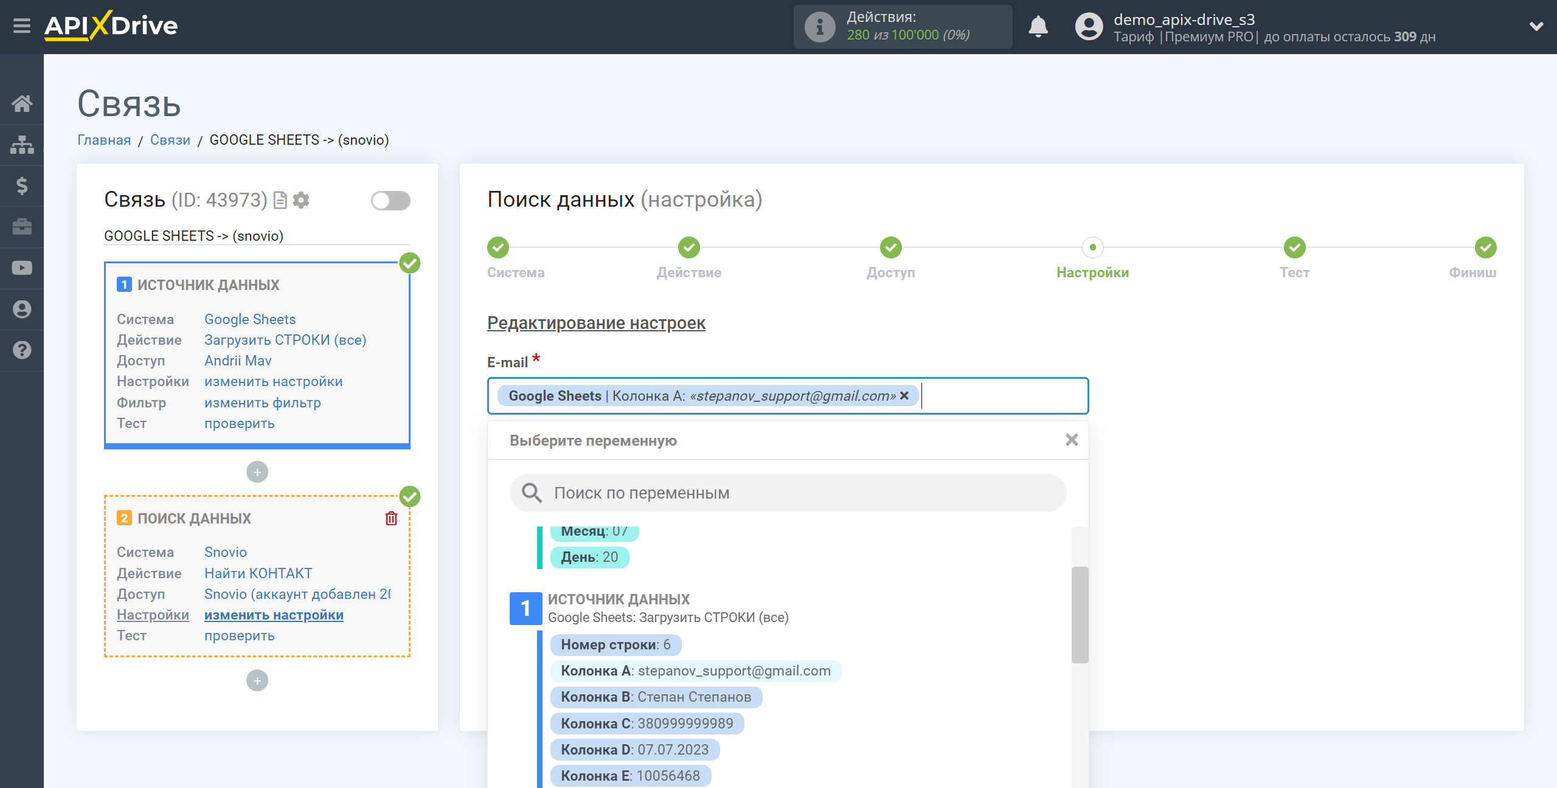Go to Тест step
The height and width of the screenshot is (788, 1557).
pos(1295,247)
